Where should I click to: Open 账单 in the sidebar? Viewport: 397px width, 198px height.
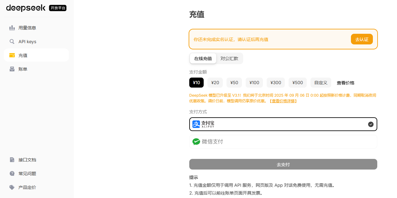tap(36, 69)
